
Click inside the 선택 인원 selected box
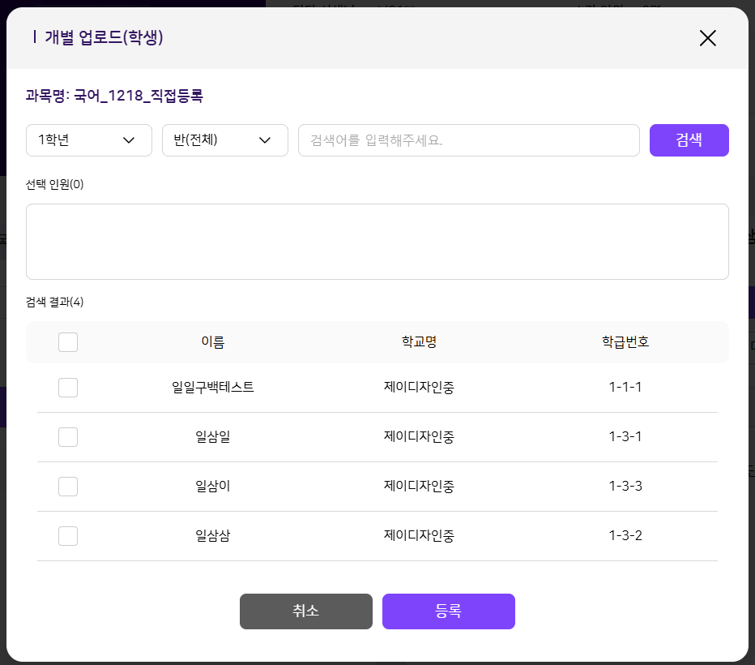tap(377, 242)
